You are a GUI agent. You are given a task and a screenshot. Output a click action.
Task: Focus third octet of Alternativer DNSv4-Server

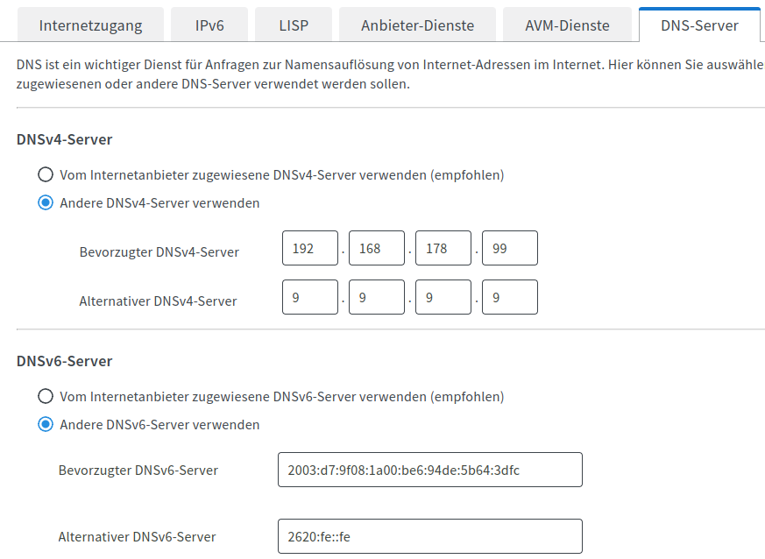(443, 297)
